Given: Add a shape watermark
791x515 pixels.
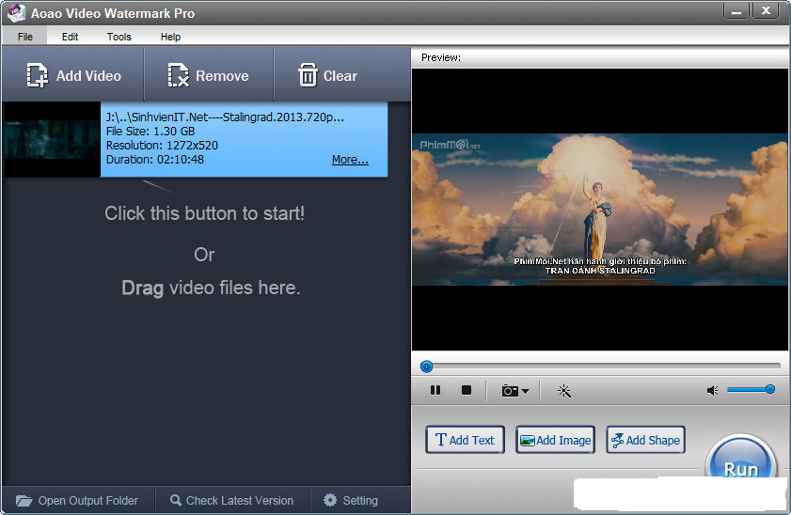Looking at the screenshot, I should click(645, 440).
